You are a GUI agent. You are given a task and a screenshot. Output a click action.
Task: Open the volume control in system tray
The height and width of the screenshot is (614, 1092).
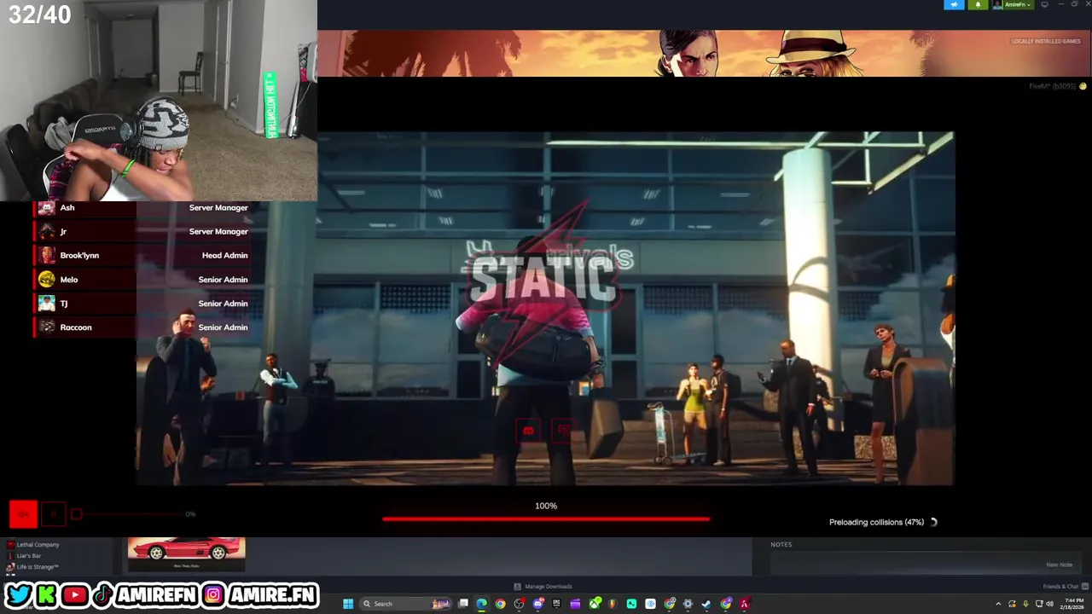click(1049, 604)
